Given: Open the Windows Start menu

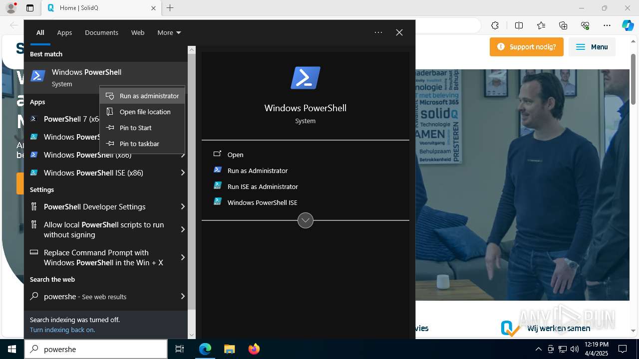Looking at the screenshot, I should click(12, 349).
